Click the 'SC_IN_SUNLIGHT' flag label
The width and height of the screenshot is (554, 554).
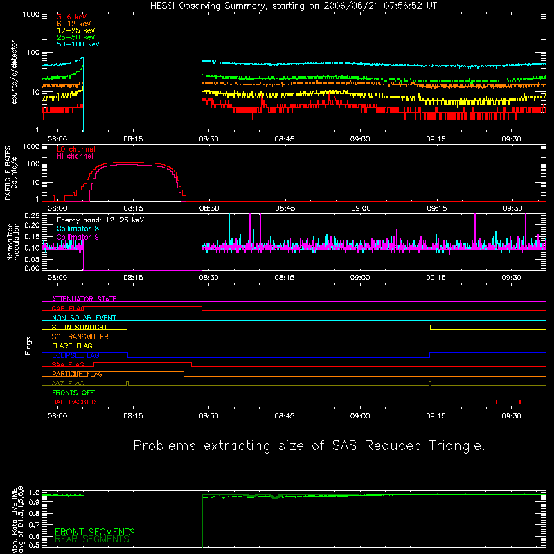(x=80, y=327)
